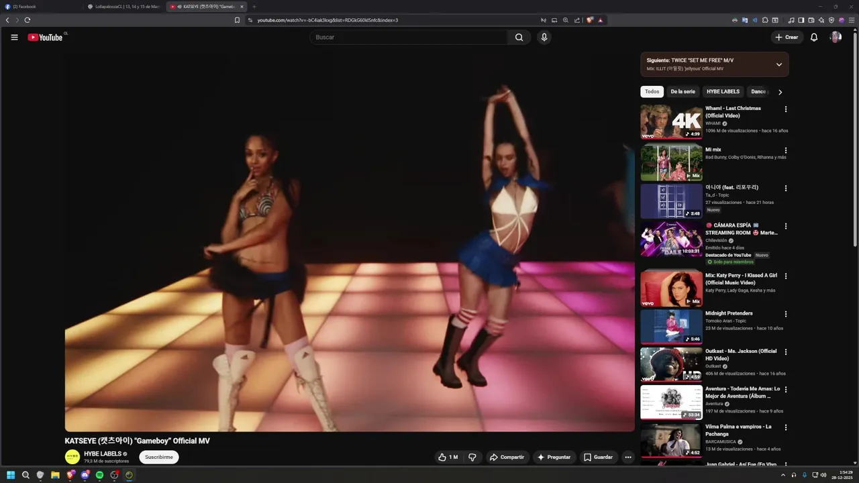Click the Preguntar button
The width and height of the screenshot is (859, 483).
[x=554, y=457]
